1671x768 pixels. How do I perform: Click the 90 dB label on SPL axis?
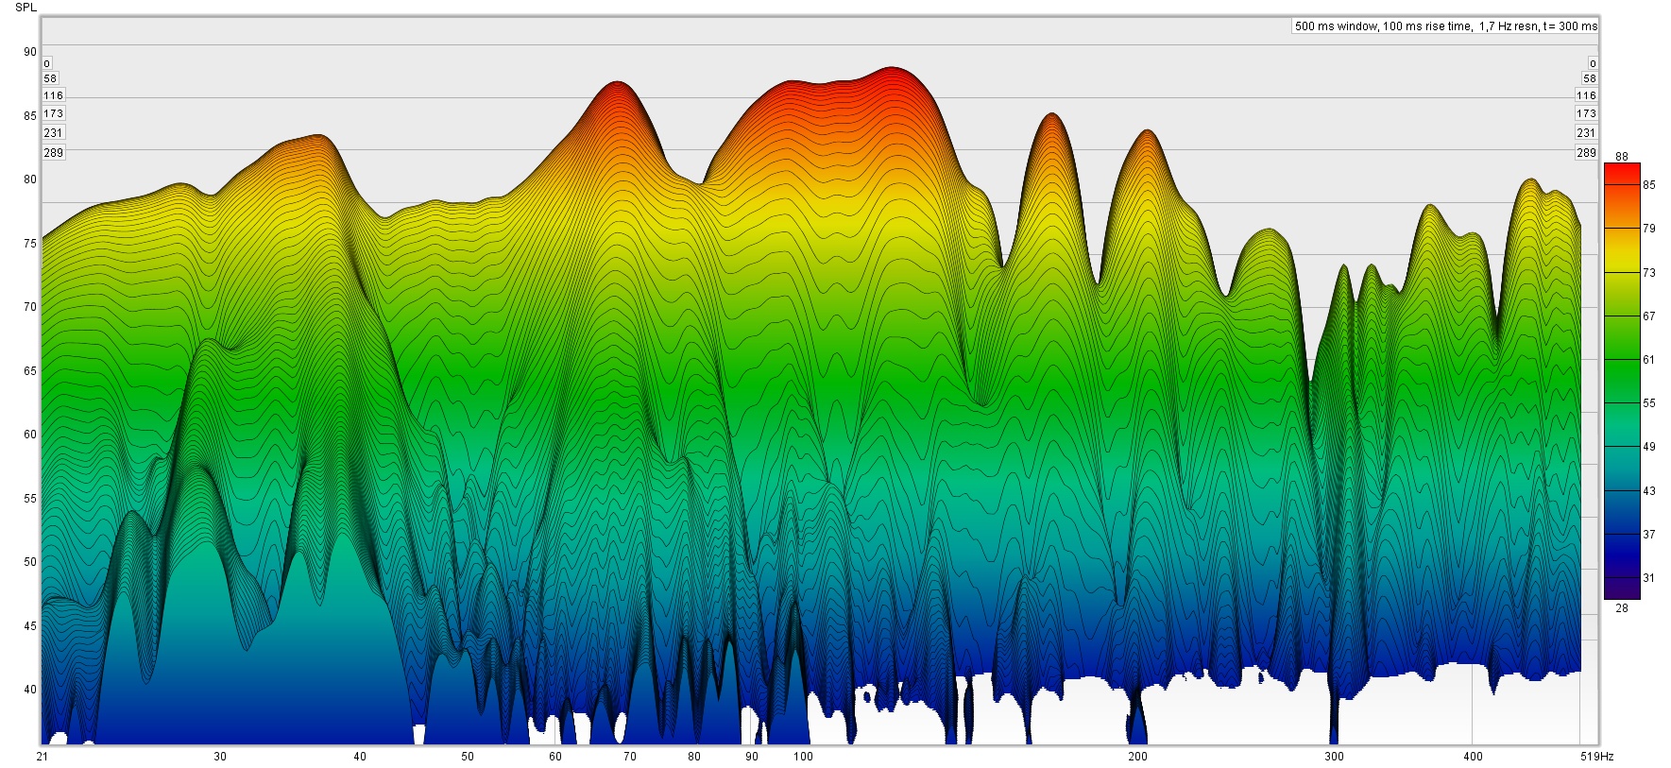(30, 52)
